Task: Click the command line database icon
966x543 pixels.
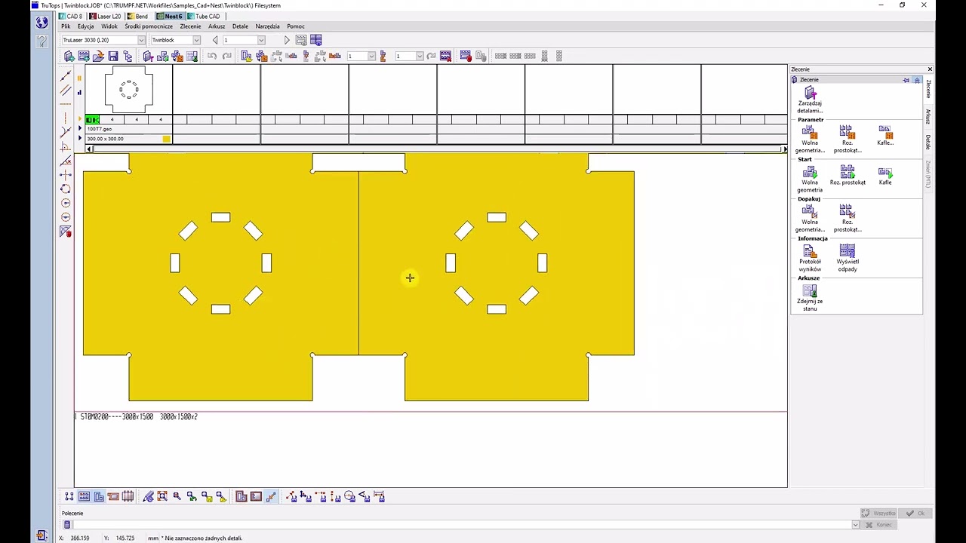Action: pos(67,525)
